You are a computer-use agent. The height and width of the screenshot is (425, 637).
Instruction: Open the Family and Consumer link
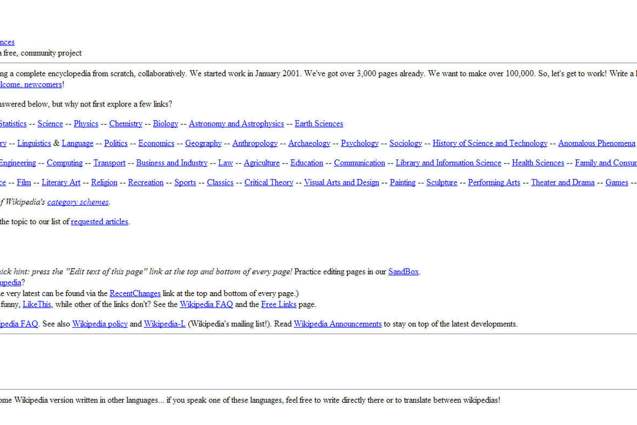(606, 163)
